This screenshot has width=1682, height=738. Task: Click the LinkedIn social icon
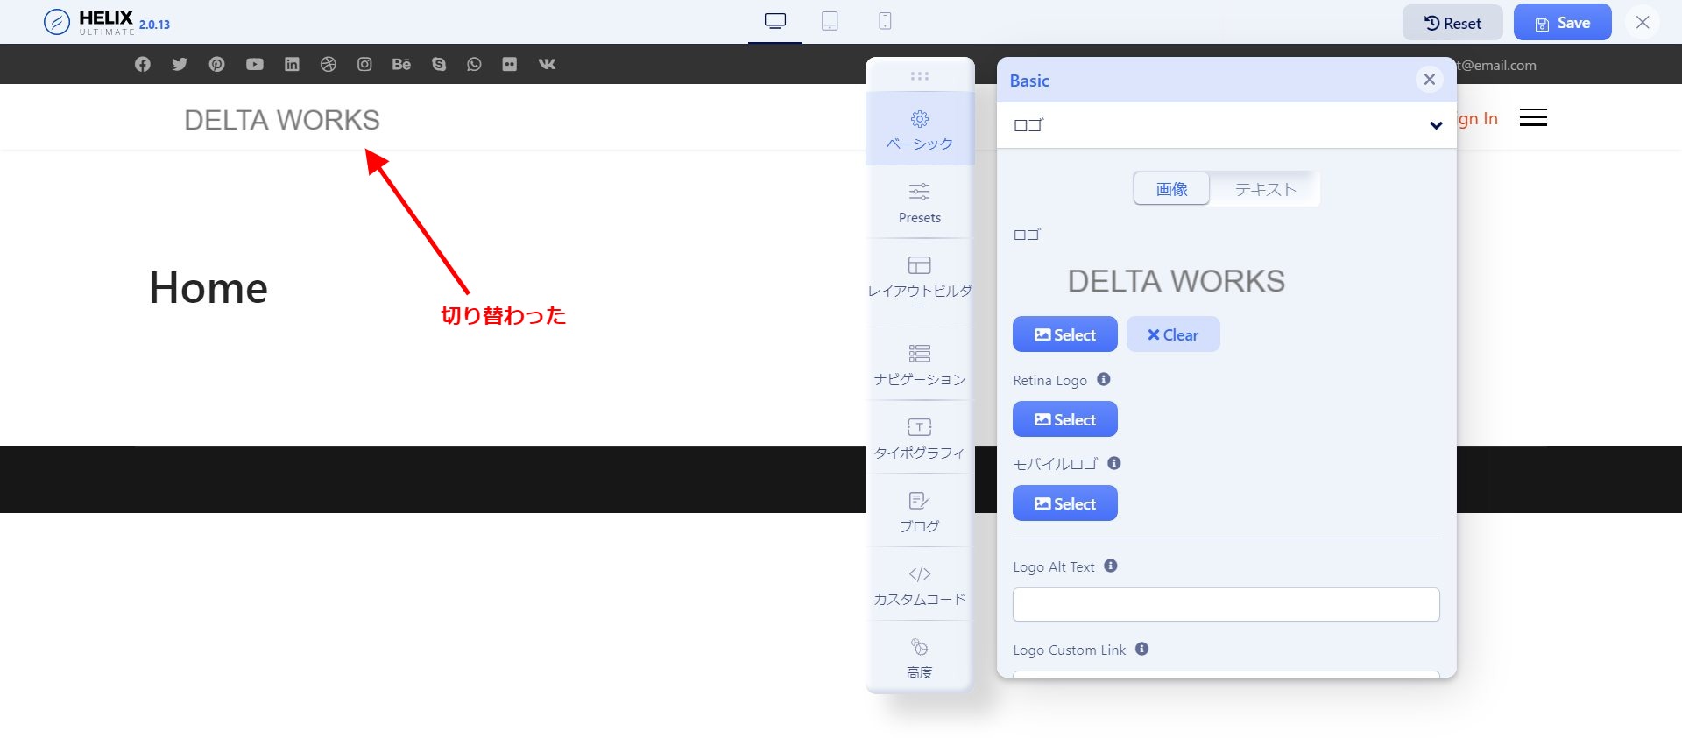292,64
